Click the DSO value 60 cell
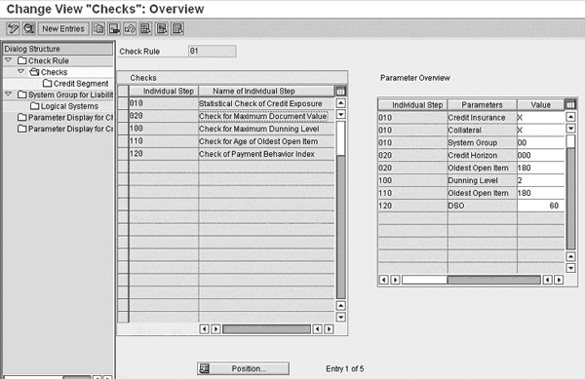 540,206
